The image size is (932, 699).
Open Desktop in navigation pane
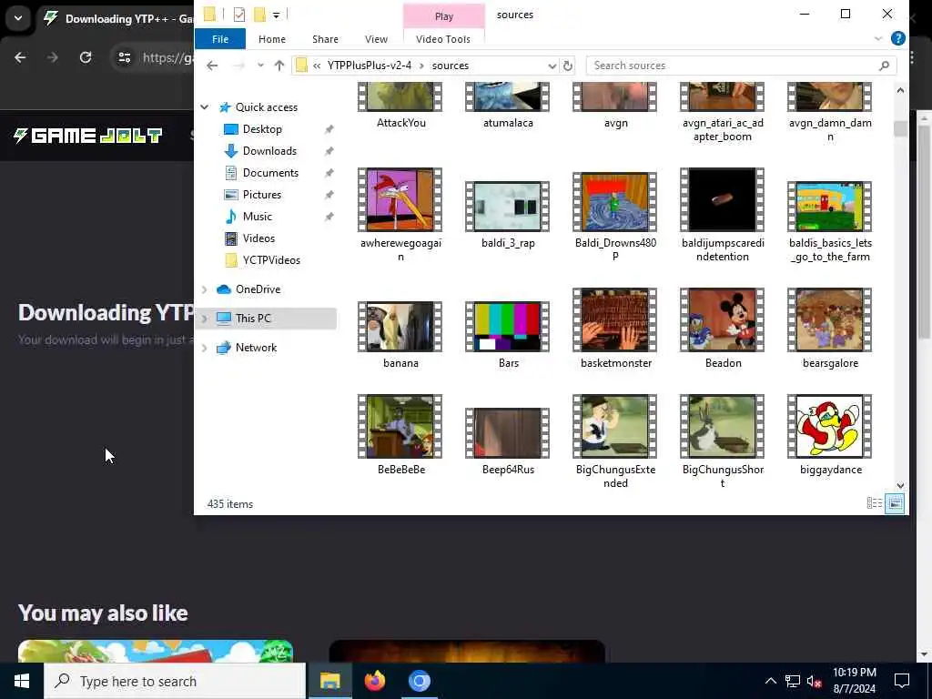262,129
